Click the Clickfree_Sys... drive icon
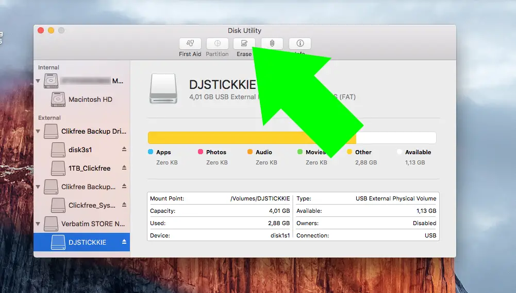This screenshot has height=293, width=516. [x=58, y=205]
